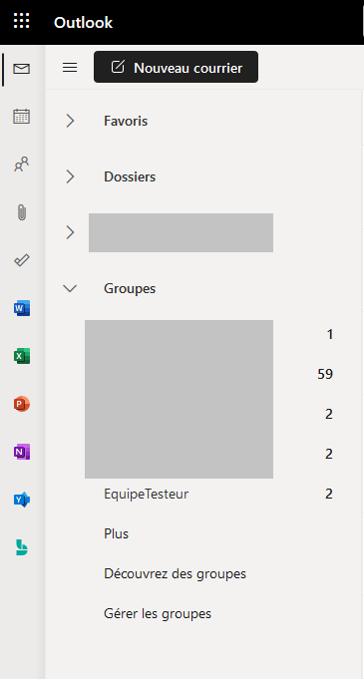Image resolution: width=364 pixels, height=679 pixels.
Task: Open the Mail module icon
Action: tap(21, 69)
